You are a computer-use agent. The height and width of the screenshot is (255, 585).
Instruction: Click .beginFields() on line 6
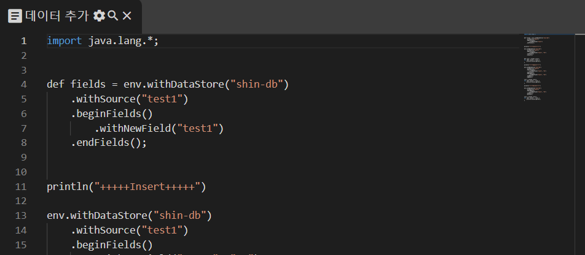111,113
